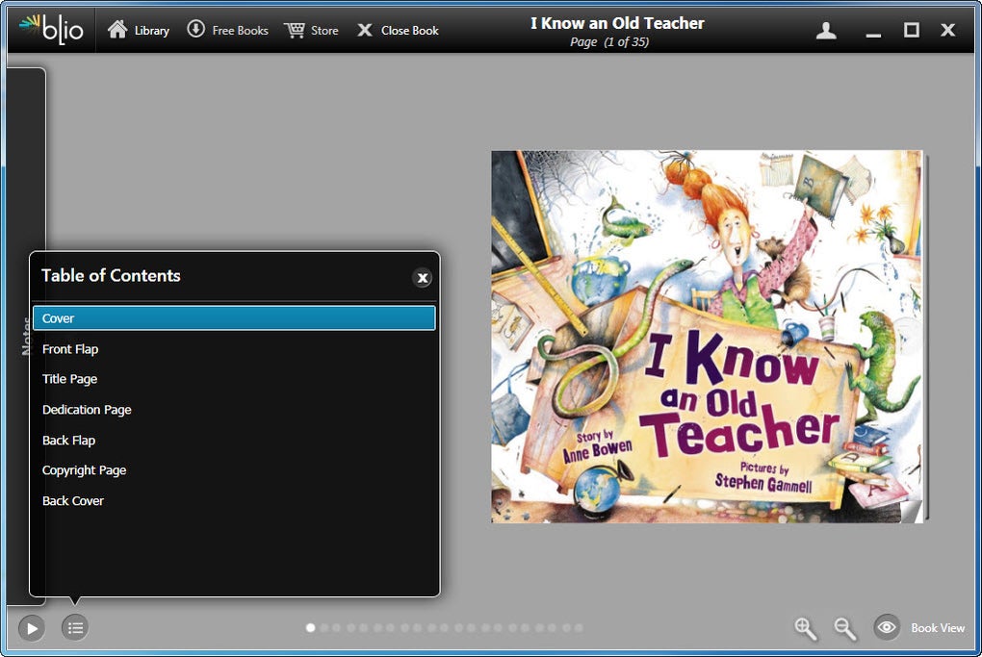The image size is (982, 657).
Task: Open the user account profile icon
Action: [x=826, y=30]
